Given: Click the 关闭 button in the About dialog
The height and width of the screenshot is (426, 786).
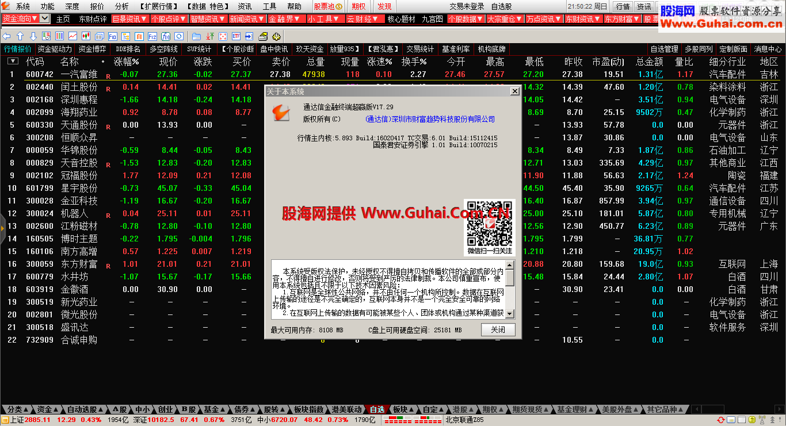Looking at the screenshot, I should [498, 330].
